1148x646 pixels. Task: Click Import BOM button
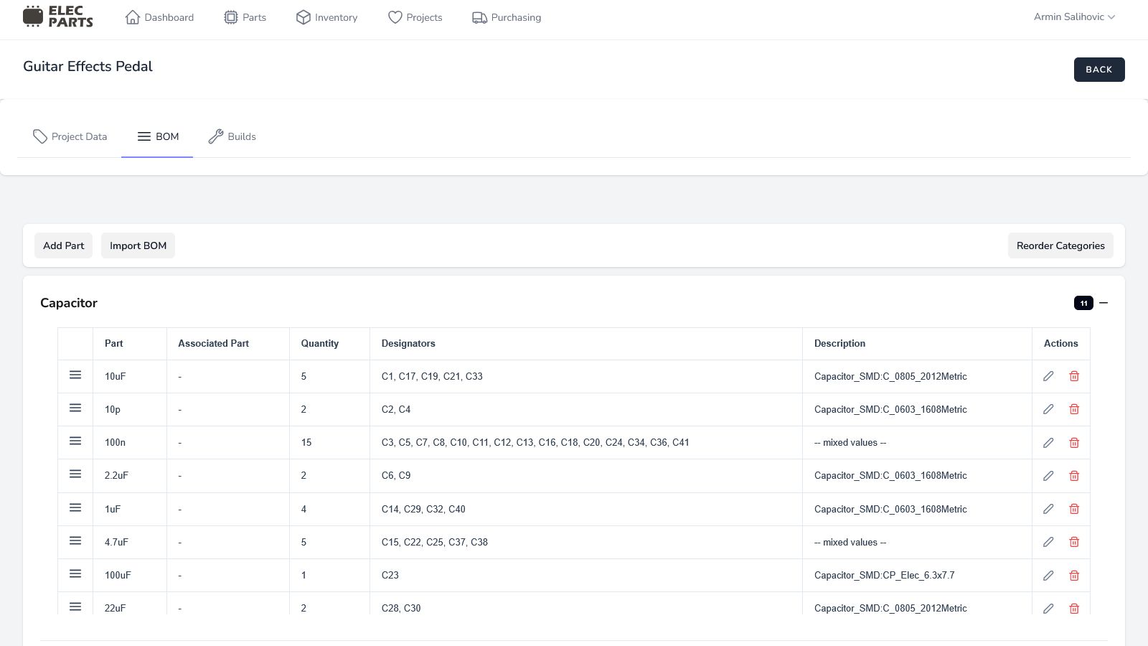(x=138, y=245)
